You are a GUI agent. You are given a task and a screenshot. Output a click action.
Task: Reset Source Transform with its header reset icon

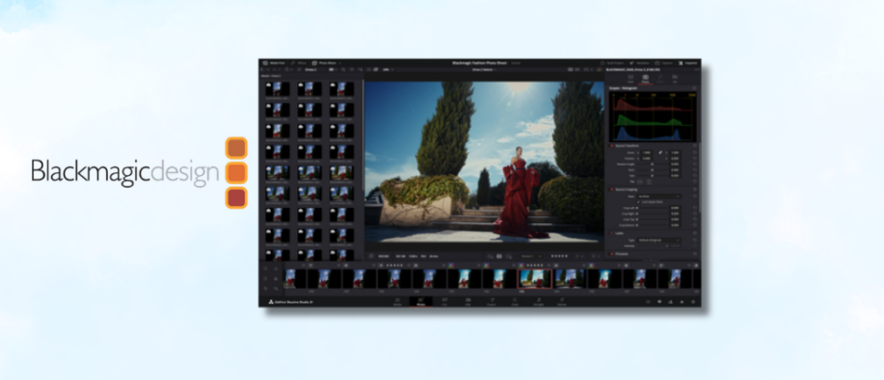[x=694, y=146]
